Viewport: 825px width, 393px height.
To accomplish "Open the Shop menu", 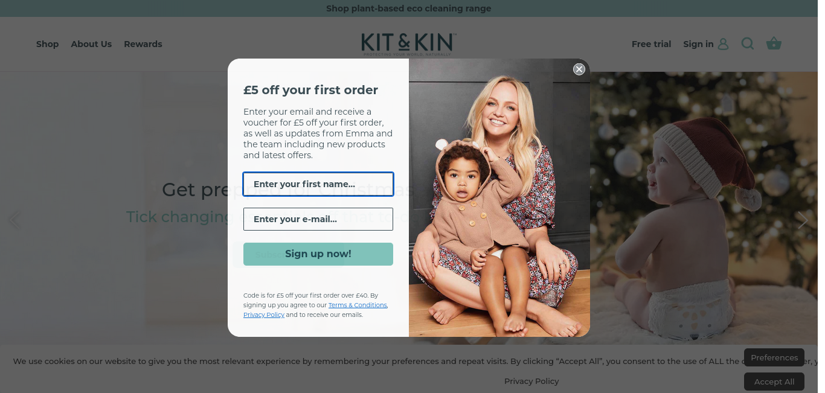I will point(47,44).
